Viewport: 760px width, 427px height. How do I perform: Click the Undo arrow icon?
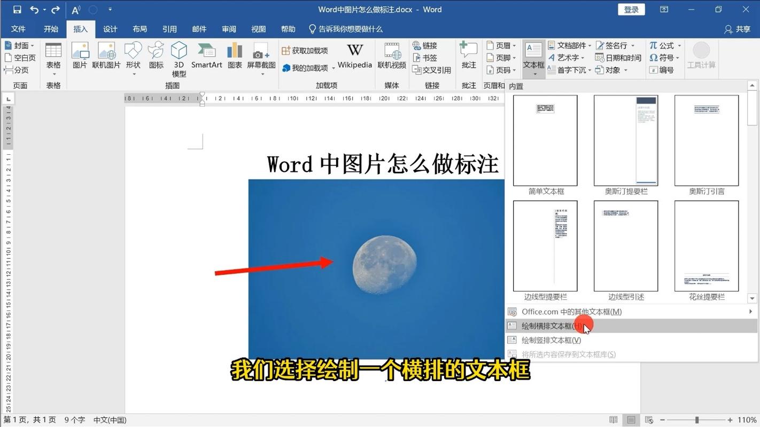coord(35,10)
